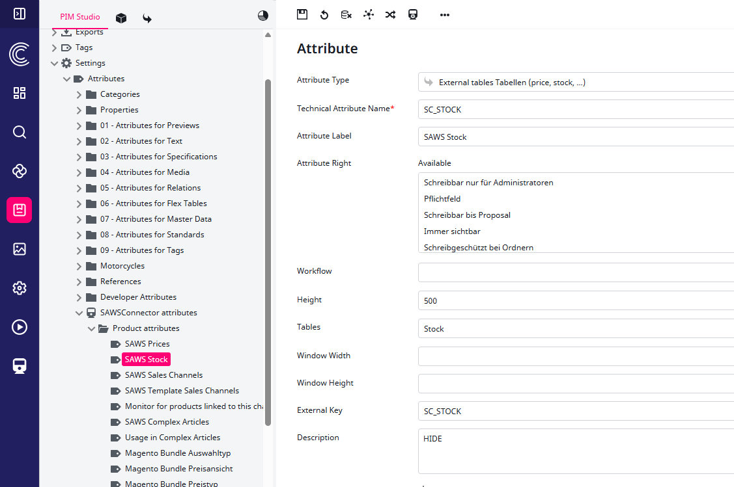Collapse the SAWSConnector attributes node
Image resolution: width=734 pixels, height=487 pixels.
[79, 313]
